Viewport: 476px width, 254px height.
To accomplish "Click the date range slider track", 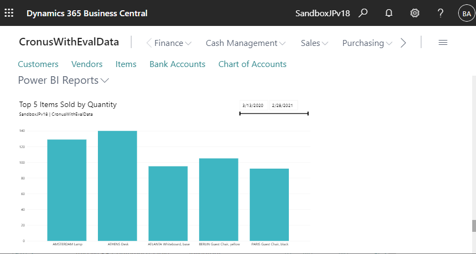I will click(x=274, y=113).
